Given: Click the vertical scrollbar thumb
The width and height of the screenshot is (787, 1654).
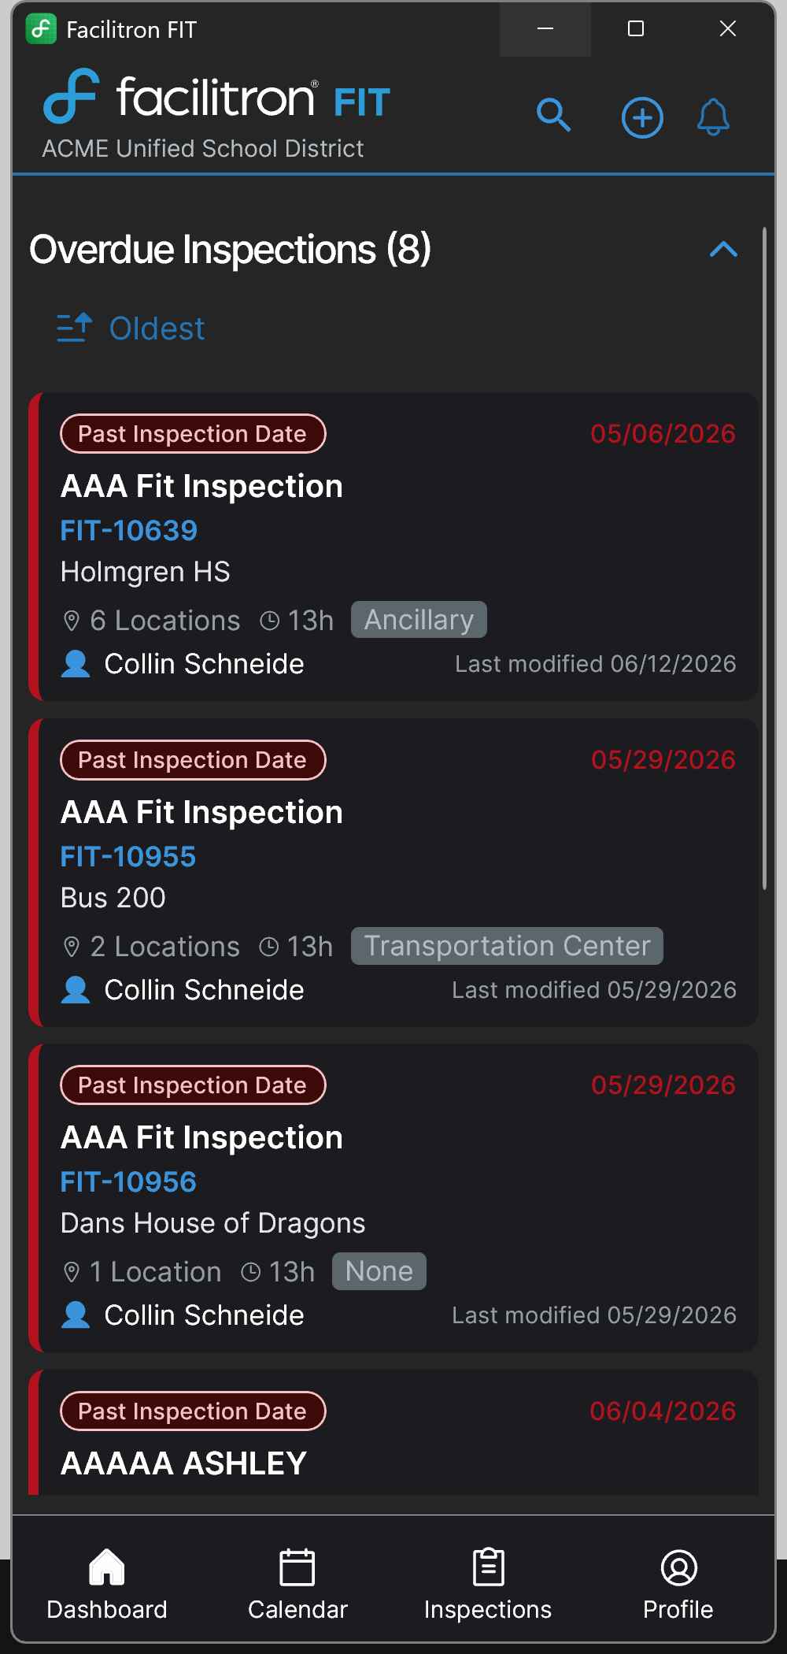Looking at the screenshot, I should (764, 558).
